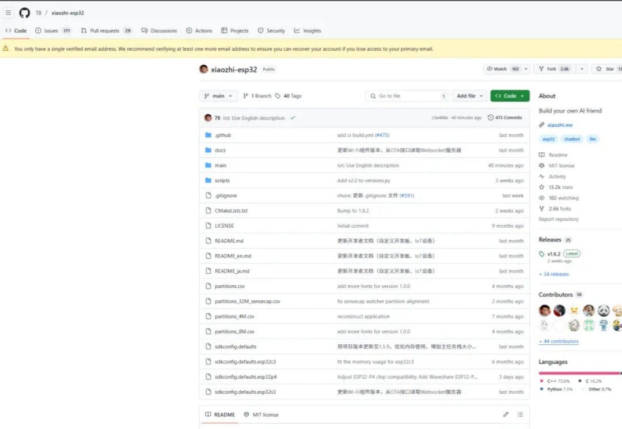
Task: Click the C++ language color dot
Action: tap(541, 381)
